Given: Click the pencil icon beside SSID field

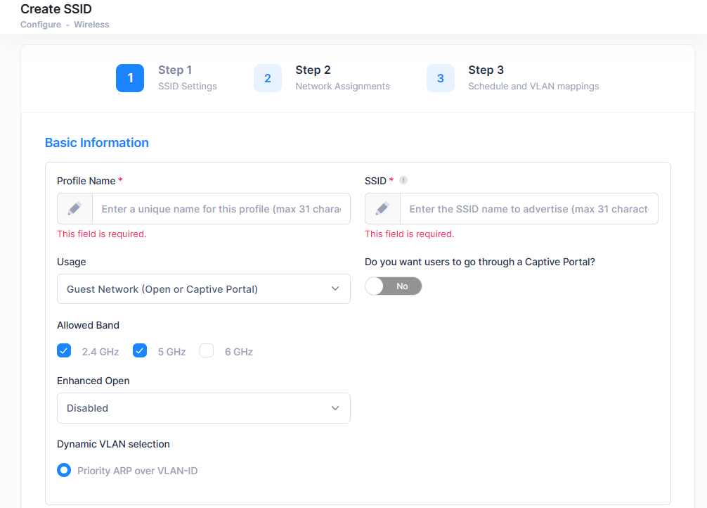Looking at the screenshot, I should click(382, 209).
